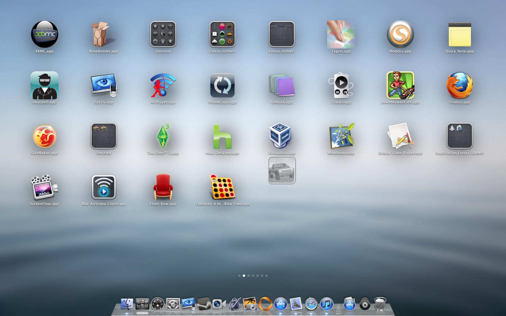
Task: Open MindNode.app
Action: point(341,136)
